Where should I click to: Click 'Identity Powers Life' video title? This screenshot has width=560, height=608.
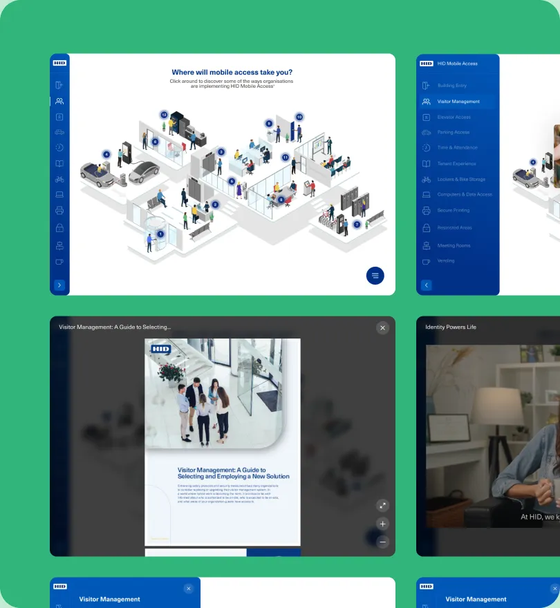(x=451, y=327)
